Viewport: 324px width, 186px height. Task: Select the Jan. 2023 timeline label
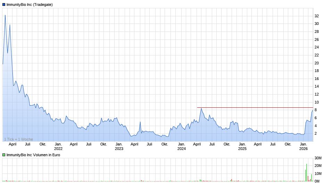point(119,146)
